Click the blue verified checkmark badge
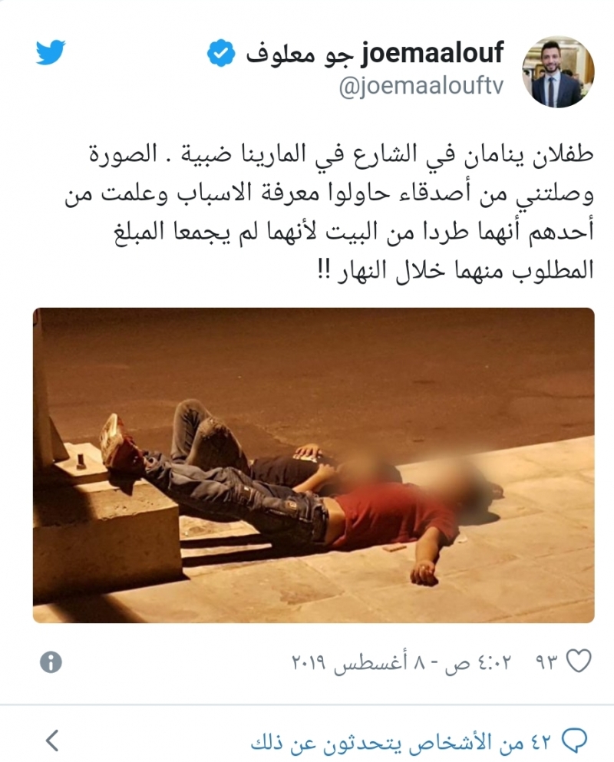 (x=221, y=53)
